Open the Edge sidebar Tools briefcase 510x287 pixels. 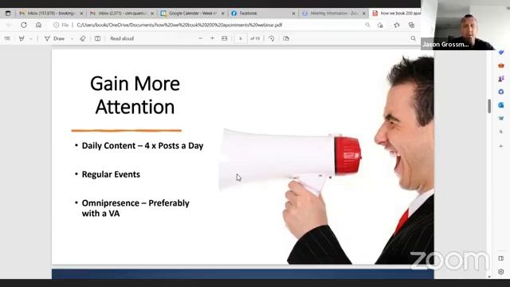501,65
